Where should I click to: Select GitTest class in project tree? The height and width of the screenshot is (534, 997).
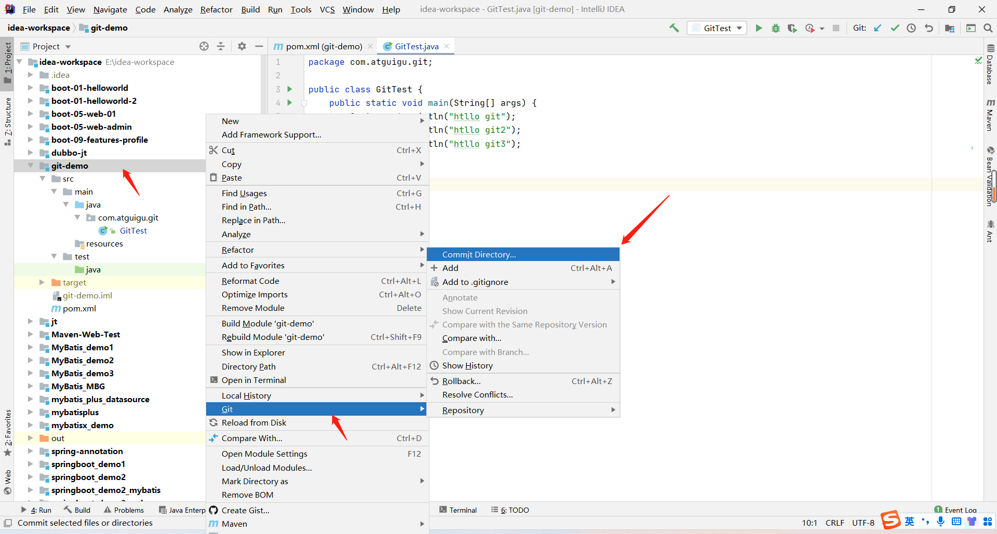click(x=133, y=230)
